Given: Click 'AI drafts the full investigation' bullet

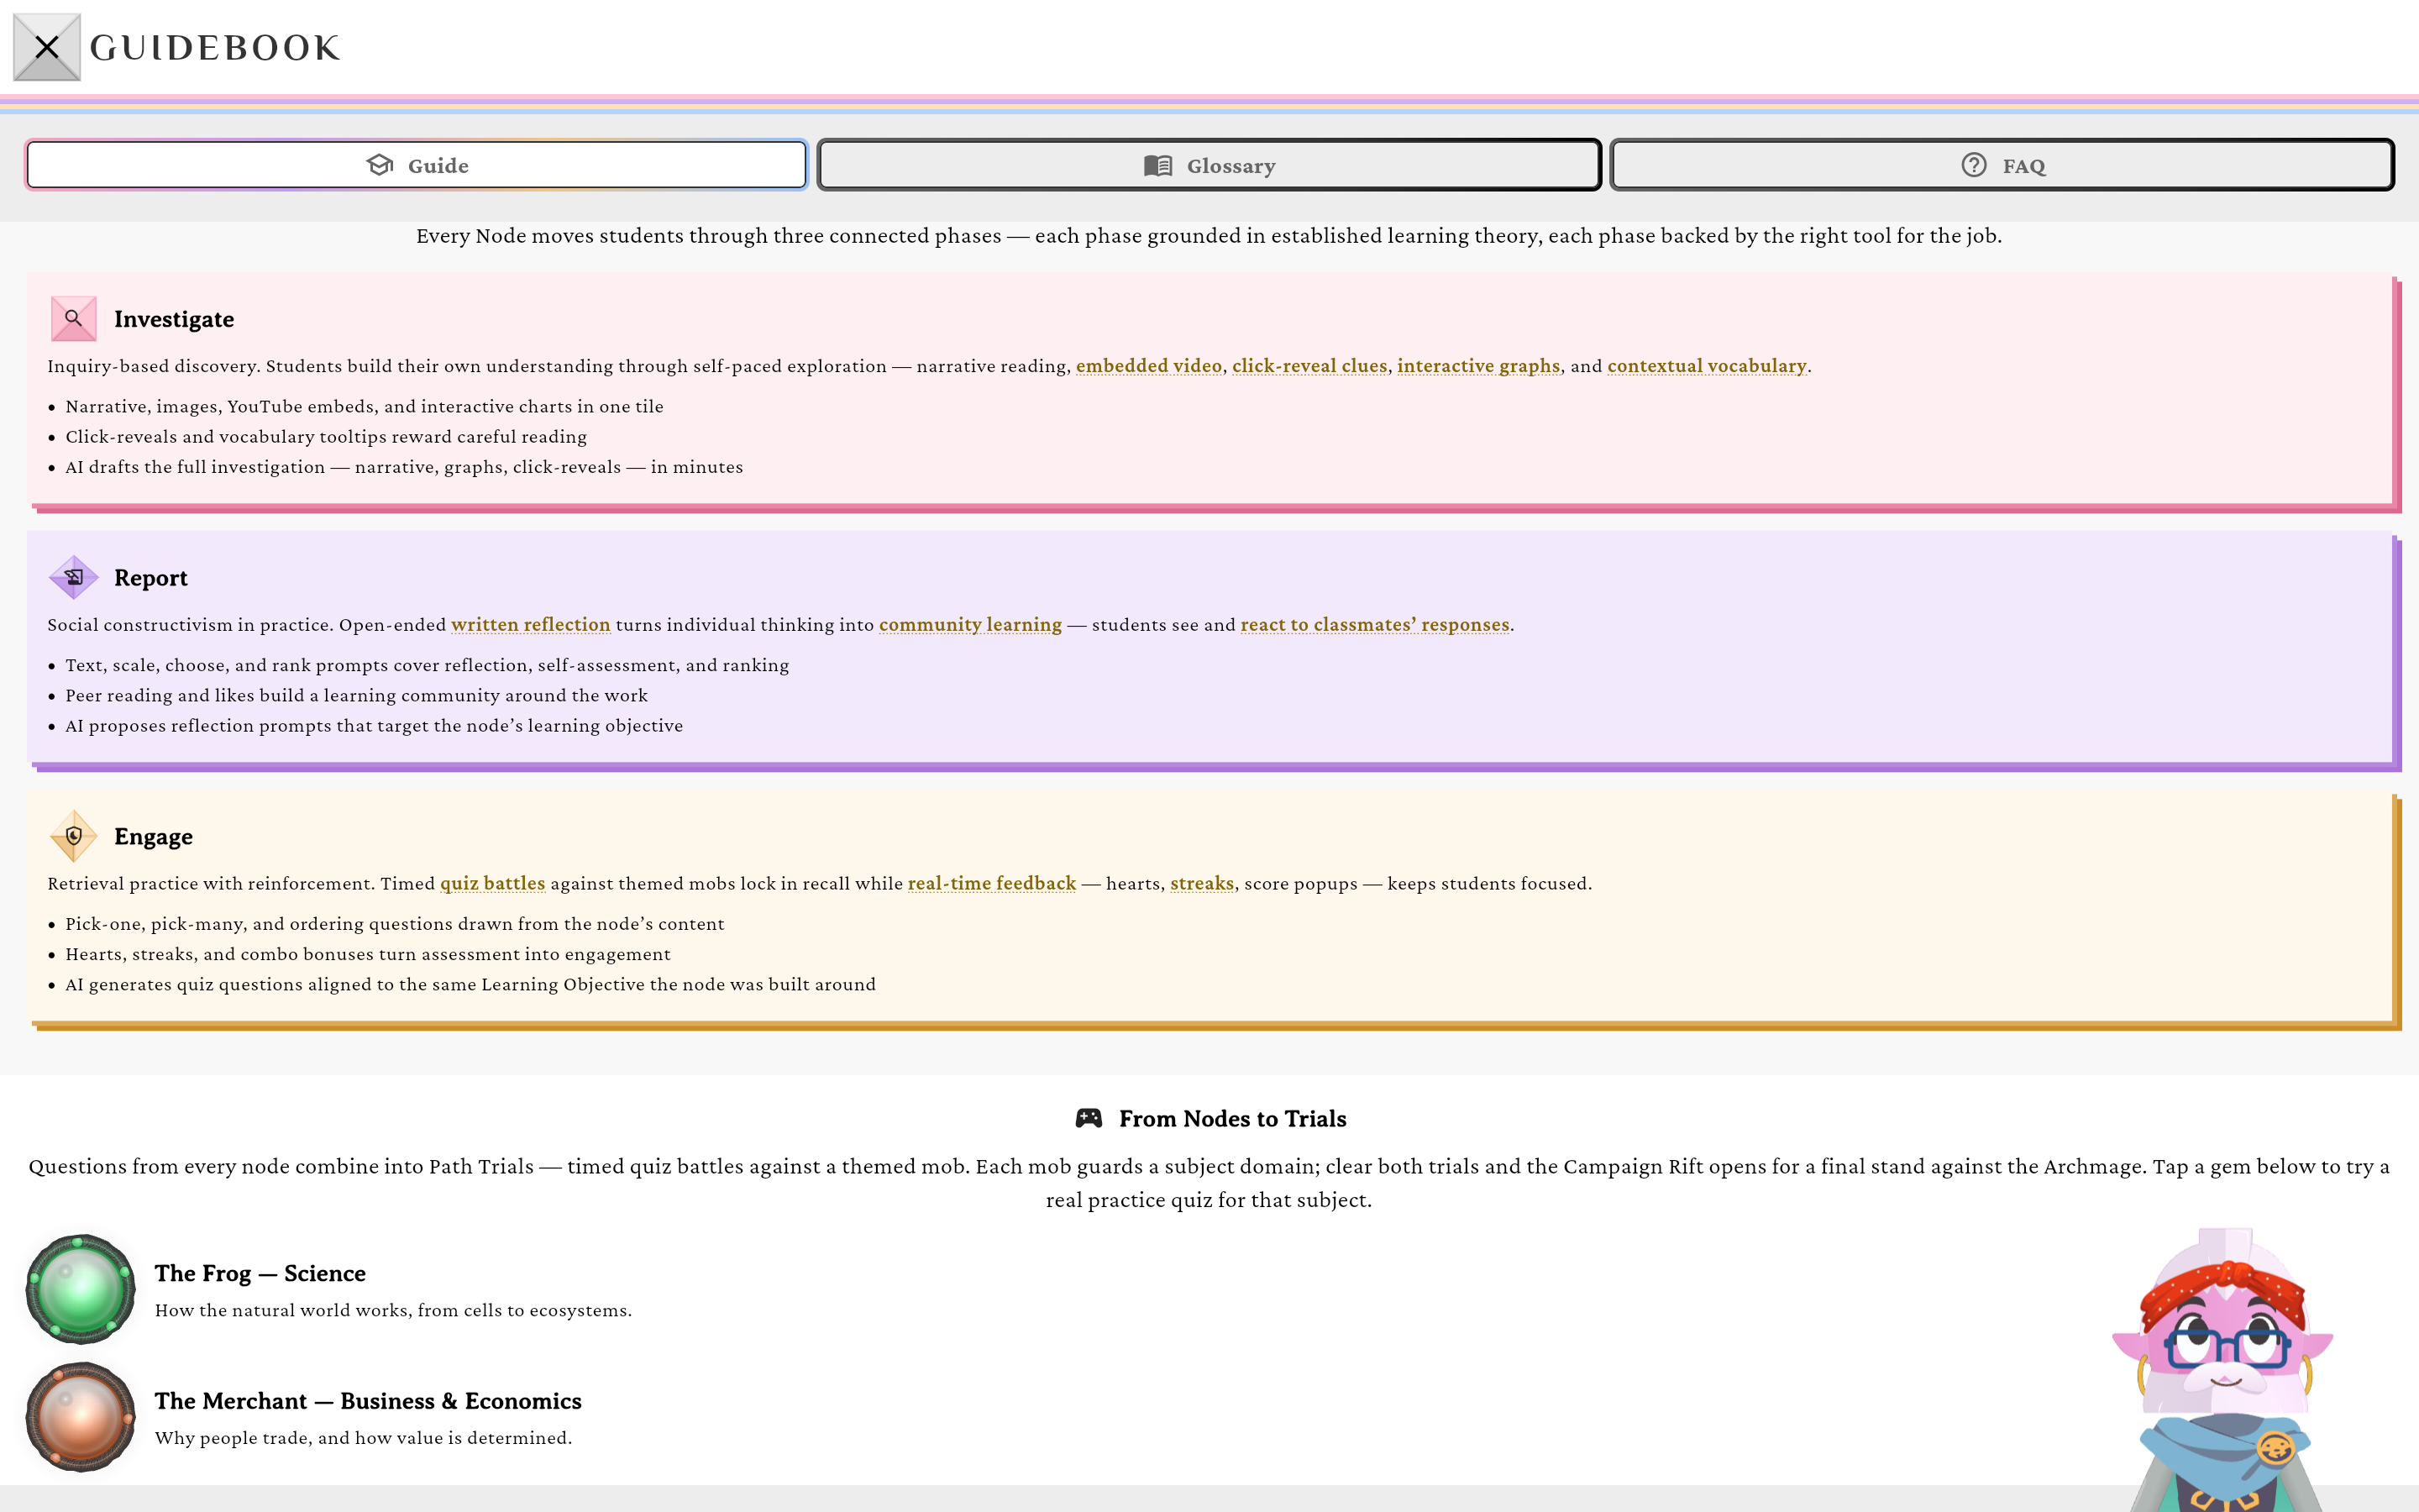Looking at the screenshot, I should point(404,467).
